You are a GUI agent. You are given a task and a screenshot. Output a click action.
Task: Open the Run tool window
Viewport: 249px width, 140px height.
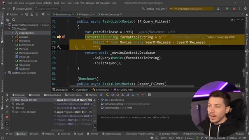9,134
